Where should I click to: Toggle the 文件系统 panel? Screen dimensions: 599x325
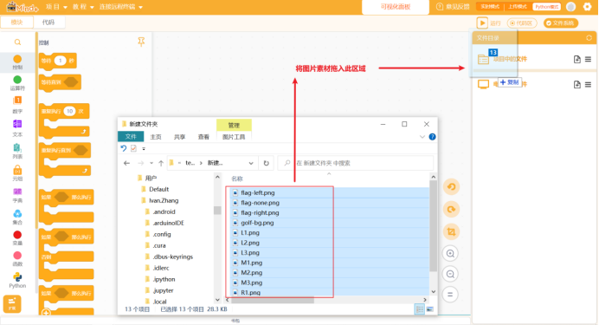[x=560, y=23]
